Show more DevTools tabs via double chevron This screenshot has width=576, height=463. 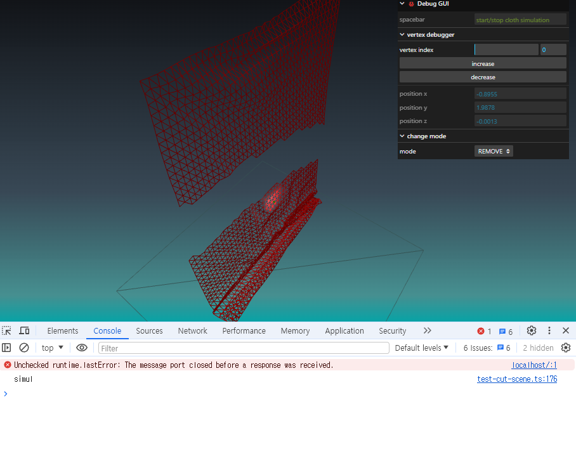tap(427, 330)
